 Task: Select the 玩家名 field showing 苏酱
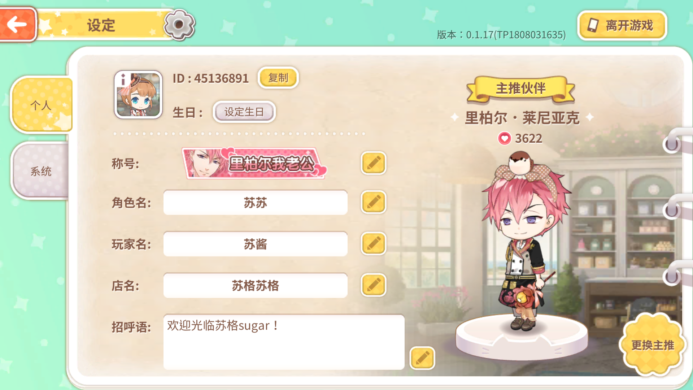[x=256, y=244]
